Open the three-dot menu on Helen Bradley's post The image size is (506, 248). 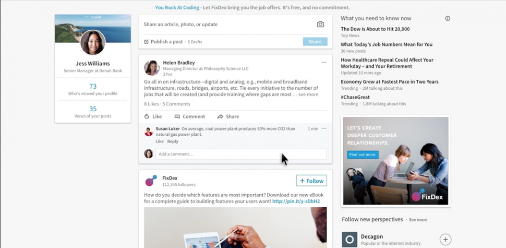[323, 62]
